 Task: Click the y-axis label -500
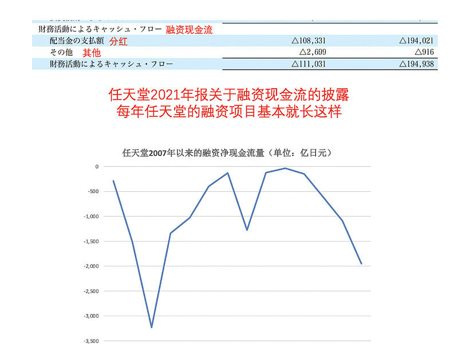[93, 191]
